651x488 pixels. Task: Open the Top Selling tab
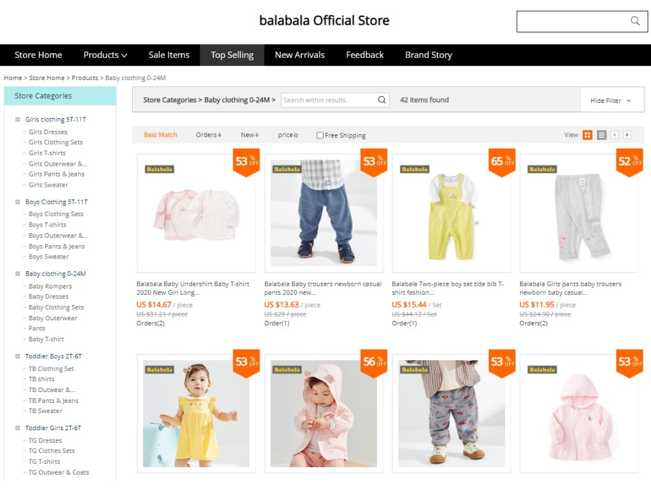pos(232,55)
